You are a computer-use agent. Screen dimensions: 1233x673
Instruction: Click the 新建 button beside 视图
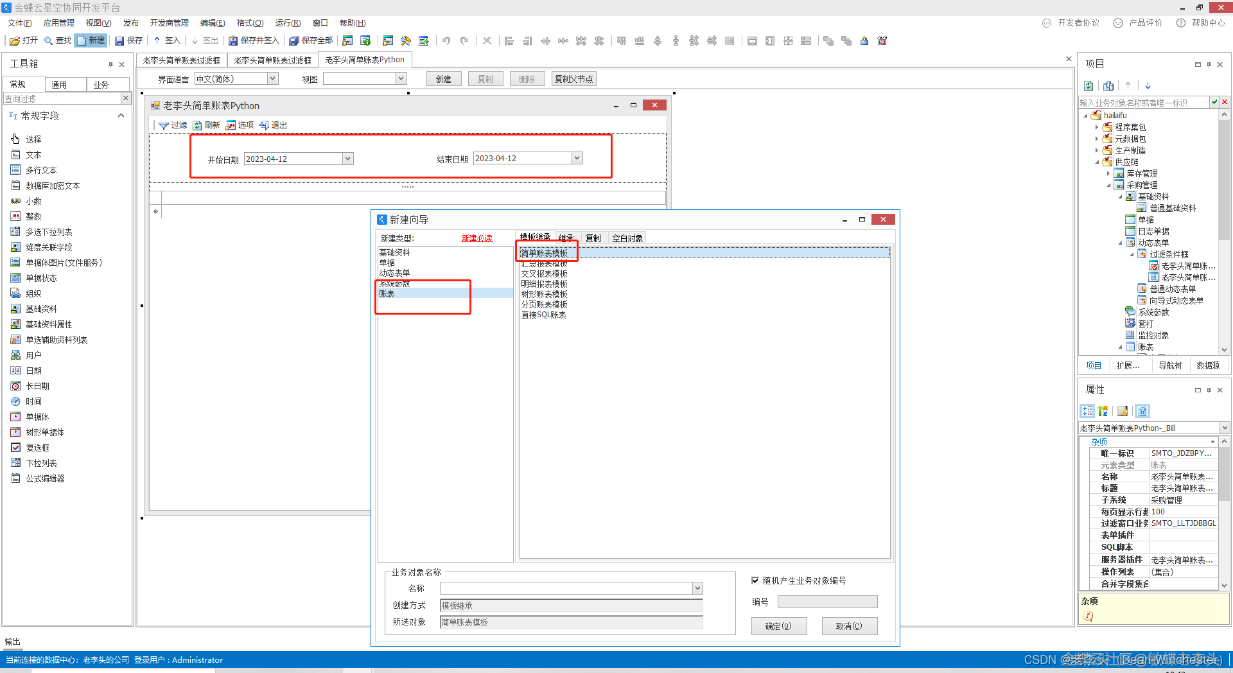tap(443, 79)
